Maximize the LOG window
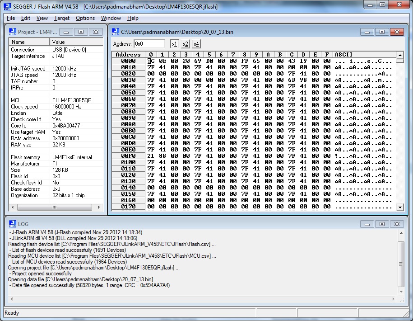 tap(382, 224)
